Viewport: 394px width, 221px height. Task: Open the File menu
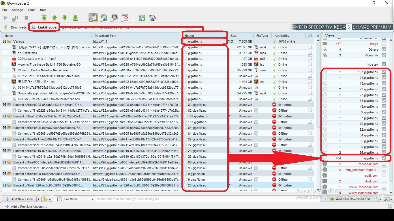point(5,10)
